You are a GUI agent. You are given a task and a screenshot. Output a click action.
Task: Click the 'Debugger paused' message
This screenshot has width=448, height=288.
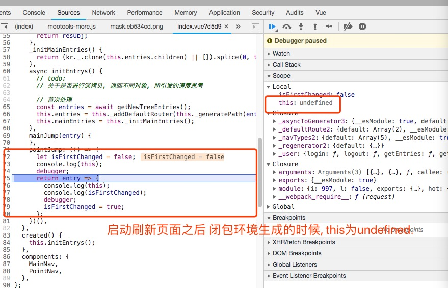300,41
